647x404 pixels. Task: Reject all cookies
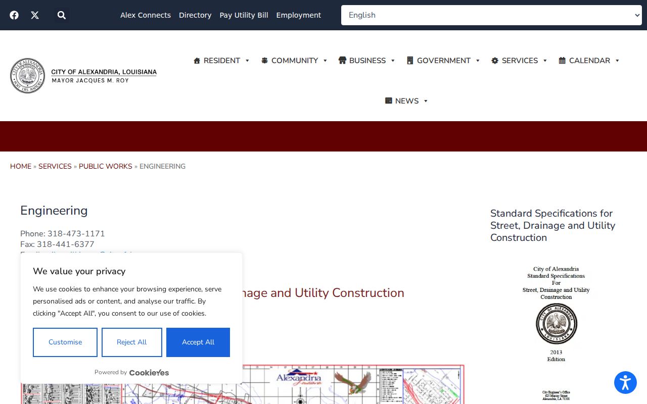132,342
